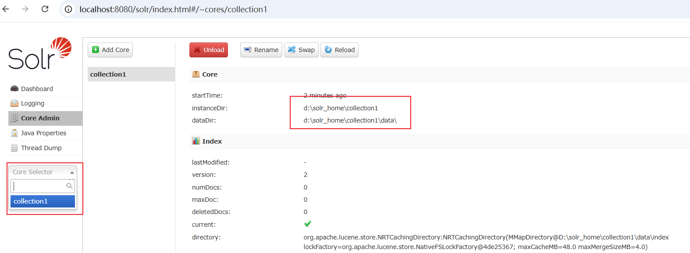Screen dimensions: 690x253
Task: Select the startTime value '2 minutes ago'
Action: click(325, 95)
